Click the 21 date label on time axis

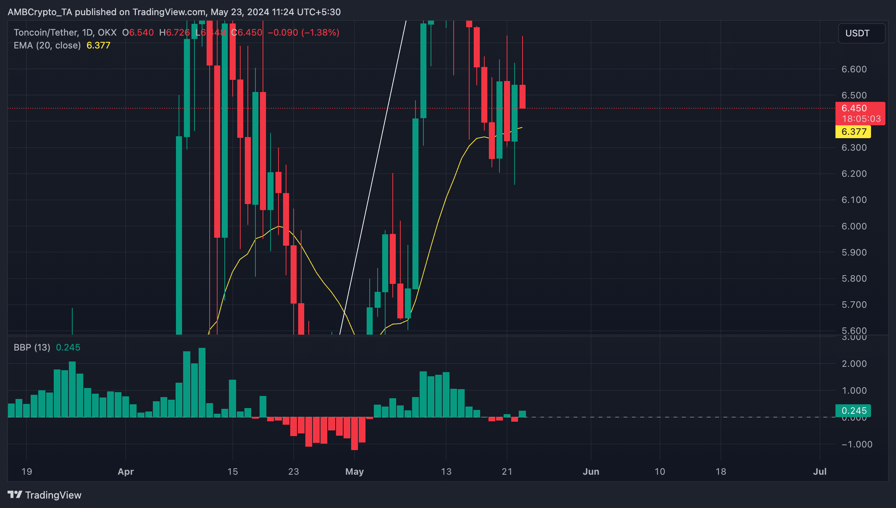507,472
